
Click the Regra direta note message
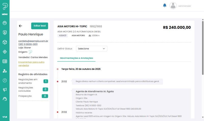(x=117, y=81)
